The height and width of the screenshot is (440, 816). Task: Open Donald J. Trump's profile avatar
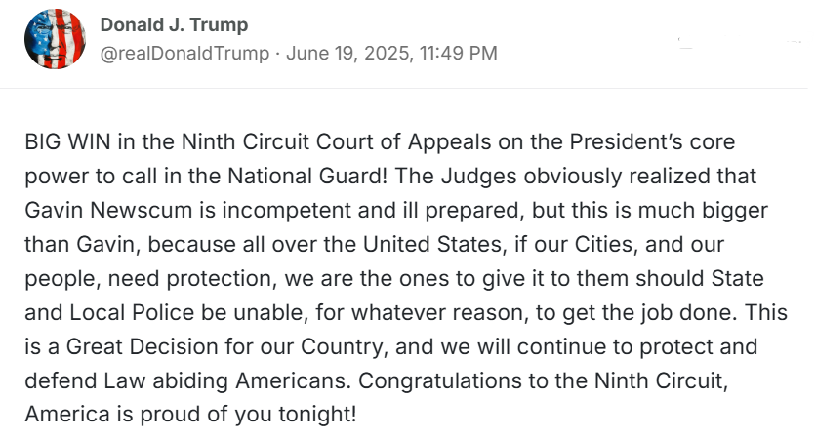coord(55,39)
